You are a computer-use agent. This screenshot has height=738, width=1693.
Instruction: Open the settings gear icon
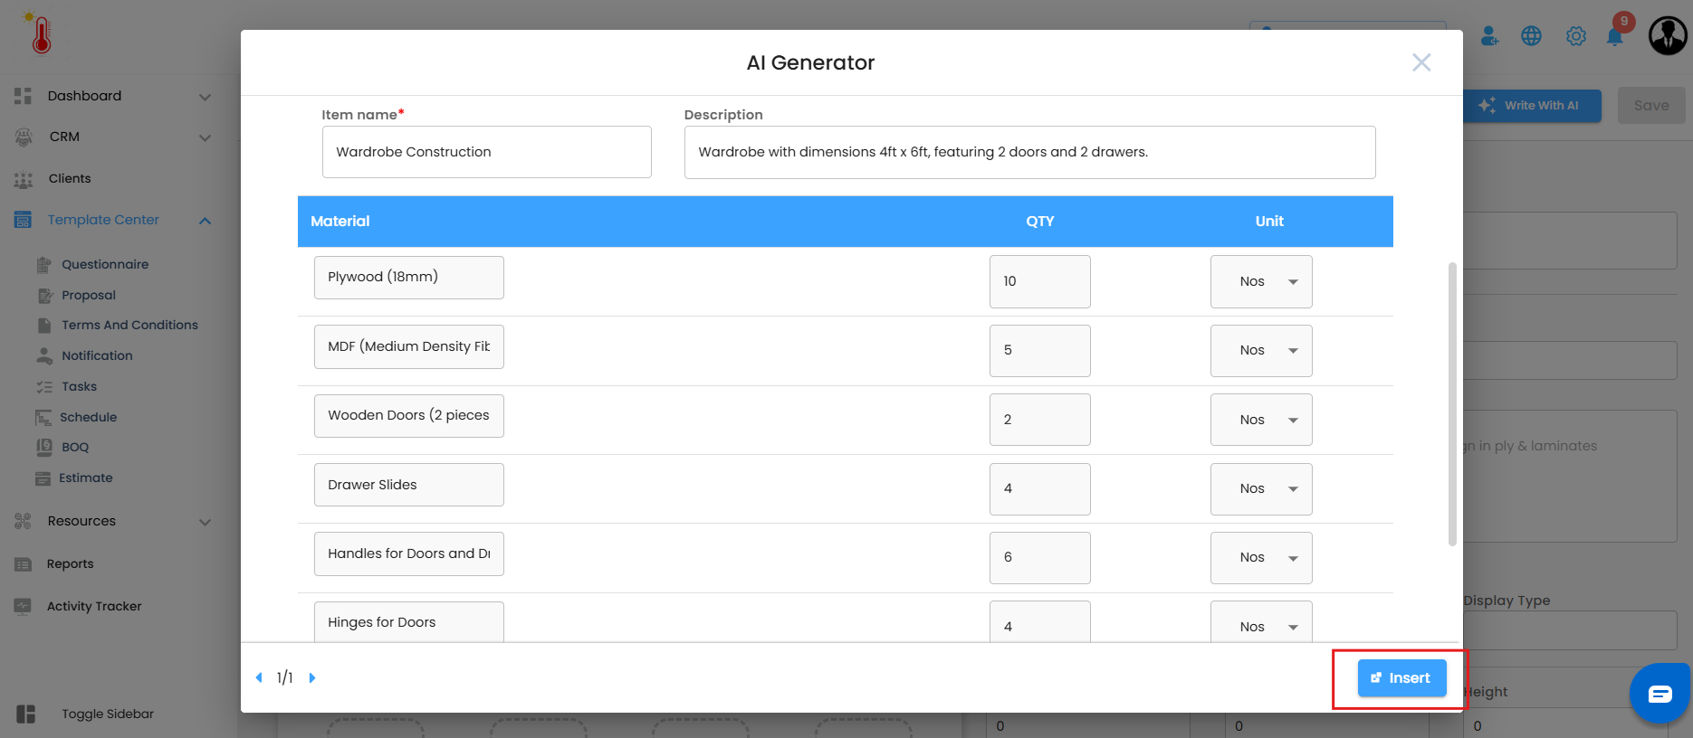click(1575, 36)
